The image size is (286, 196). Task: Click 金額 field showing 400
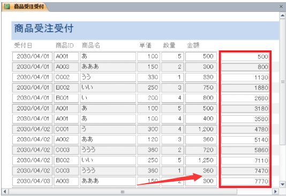click(201, 119)
